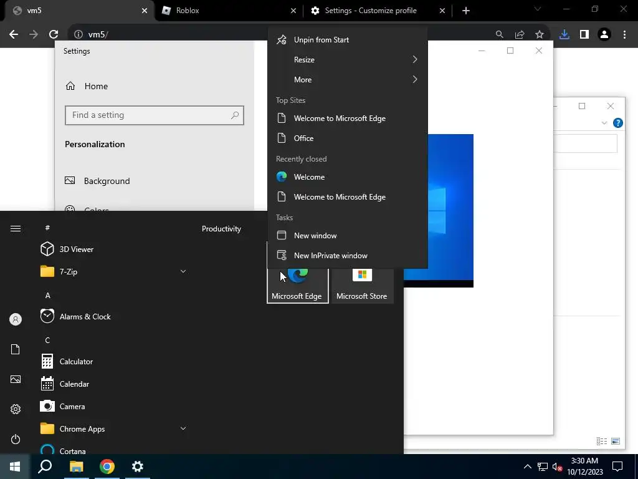Expand the Chrome Apps folder
The width and height of the screenshot is (638, 479).
(114, 428)
